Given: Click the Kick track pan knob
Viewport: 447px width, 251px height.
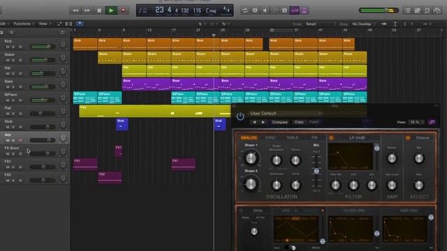Looking at the screenshot, I should (x=63, y=45).
